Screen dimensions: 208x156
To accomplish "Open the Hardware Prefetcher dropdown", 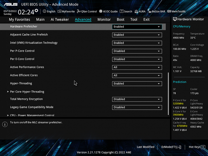I will point(137,27).
